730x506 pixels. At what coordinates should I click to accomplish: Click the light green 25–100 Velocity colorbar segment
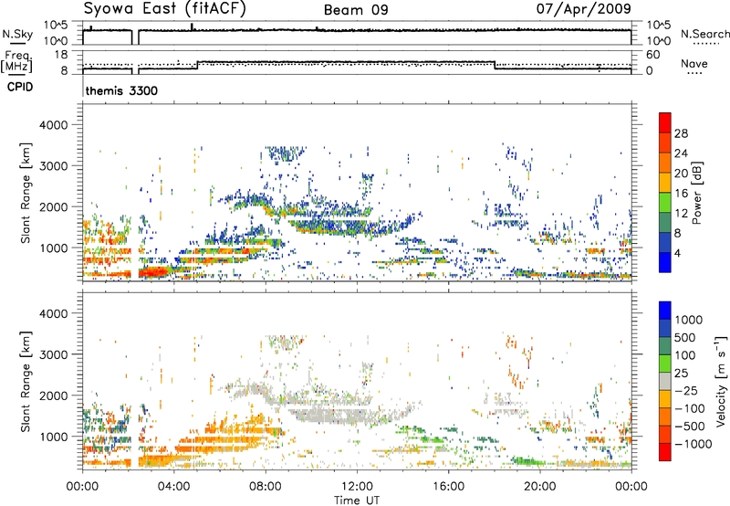(x=665, y=364)
